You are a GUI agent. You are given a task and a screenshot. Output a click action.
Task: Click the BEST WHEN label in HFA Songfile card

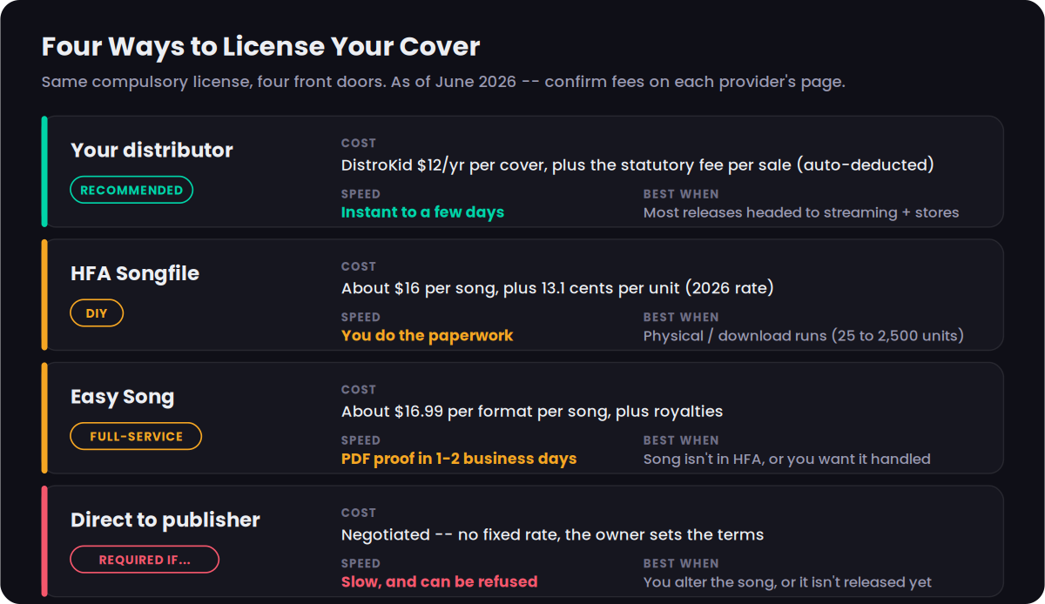[x=681, y=317]
